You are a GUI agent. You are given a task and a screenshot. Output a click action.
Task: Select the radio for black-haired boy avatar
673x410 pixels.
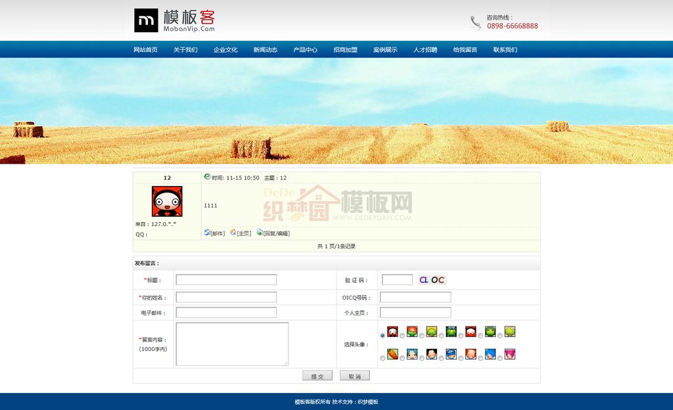pos(422,358)
